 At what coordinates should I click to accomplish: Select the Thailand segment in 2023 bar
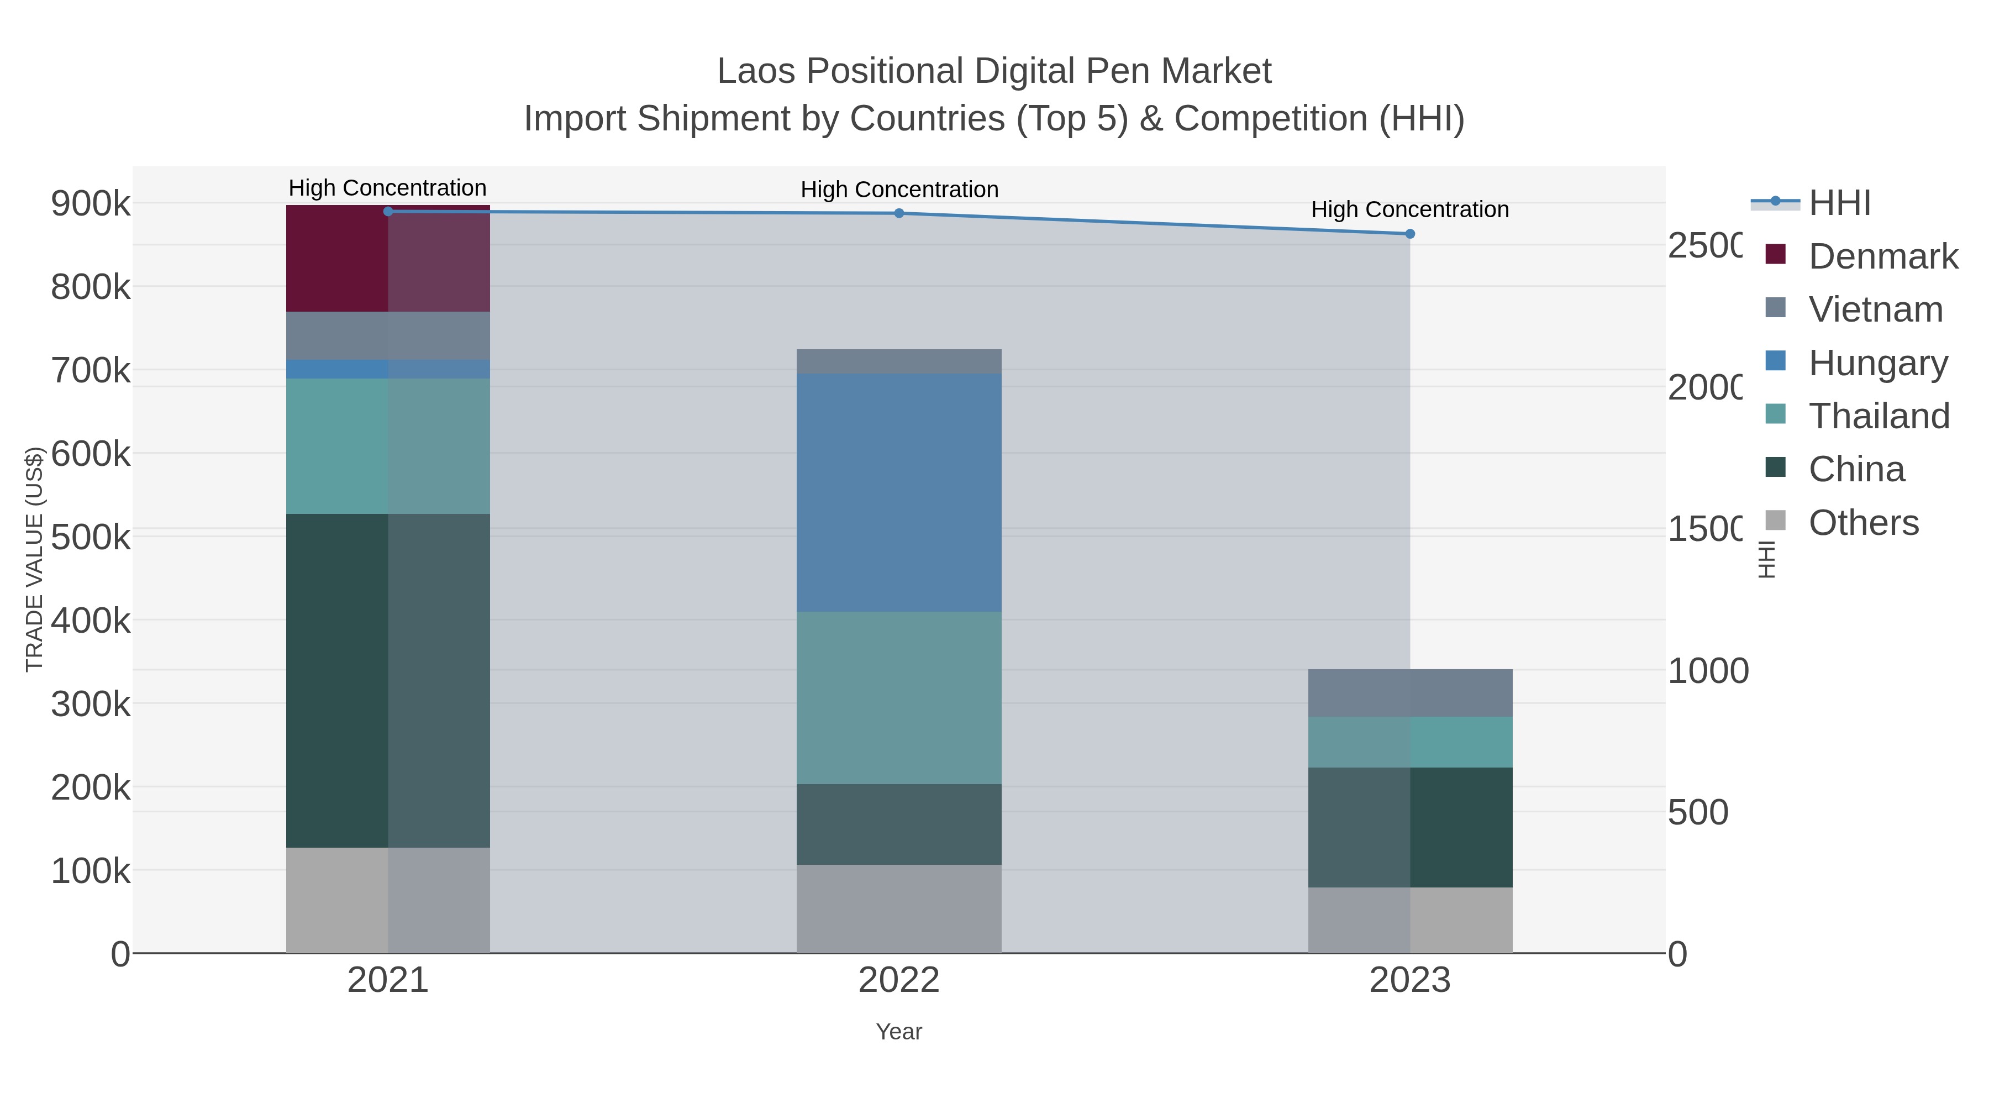pyautogui.click(x=1410, y=742)
